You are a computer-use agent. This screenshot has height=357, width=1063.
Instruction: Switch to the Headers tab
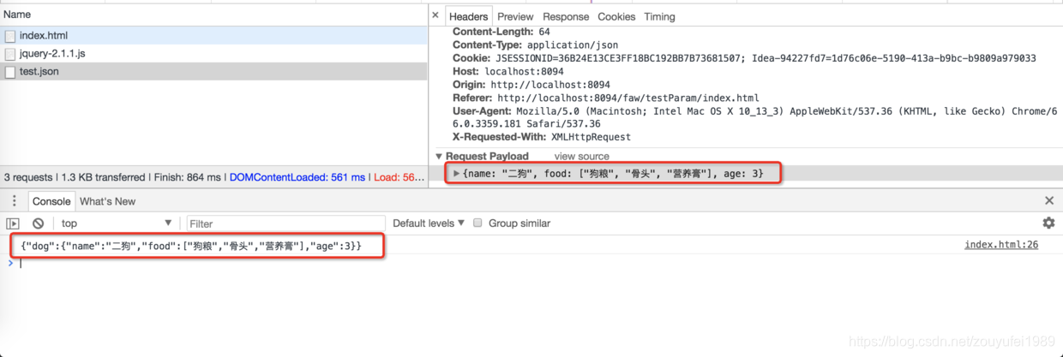[468, 16]
